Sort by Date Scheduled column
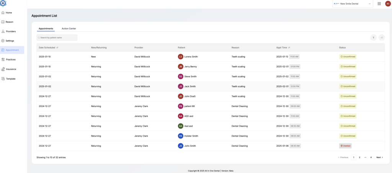The width and height of the screenshot is (392, 173). click(57, 47)
